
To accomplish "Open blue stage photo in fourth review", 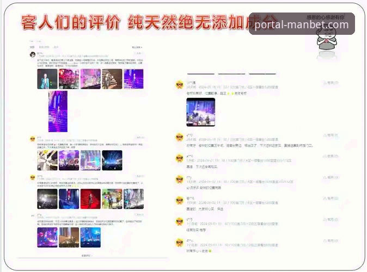I will pos(90,237).
